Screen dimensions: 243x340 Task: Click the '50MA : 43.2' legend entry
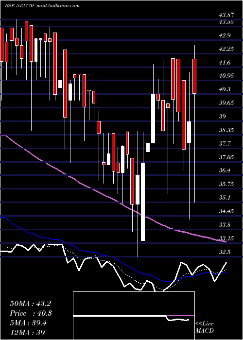coord(30,304)
